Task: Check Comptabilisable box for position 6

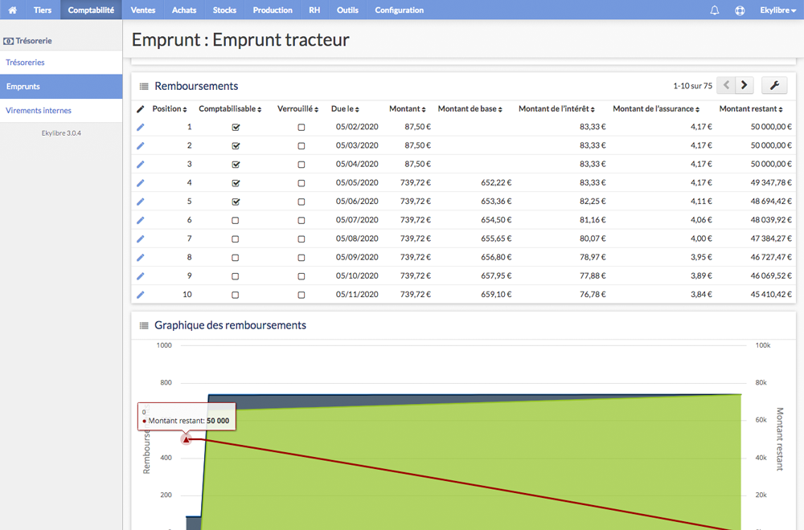Action: pyautogui.click(x=236, y=220)
